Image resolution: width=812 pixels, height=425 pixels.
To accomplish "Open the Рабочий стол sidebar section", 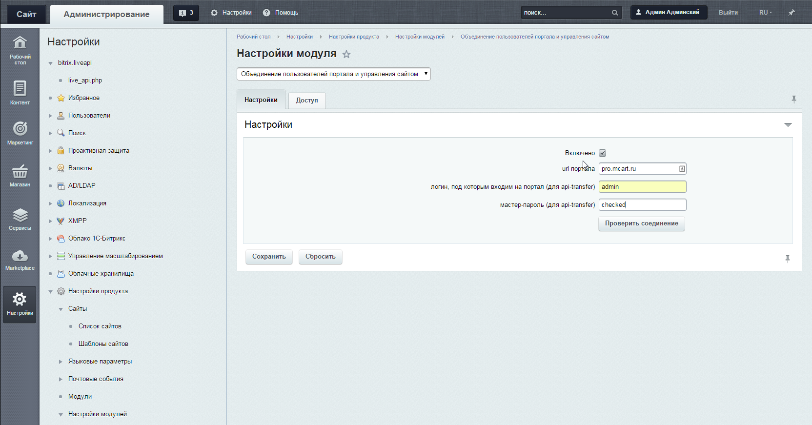I will (x=20, y=50).
